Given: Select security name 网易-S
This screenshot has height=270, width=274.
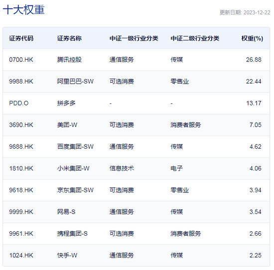Looking at the screenshot, I should coord(66,212).
